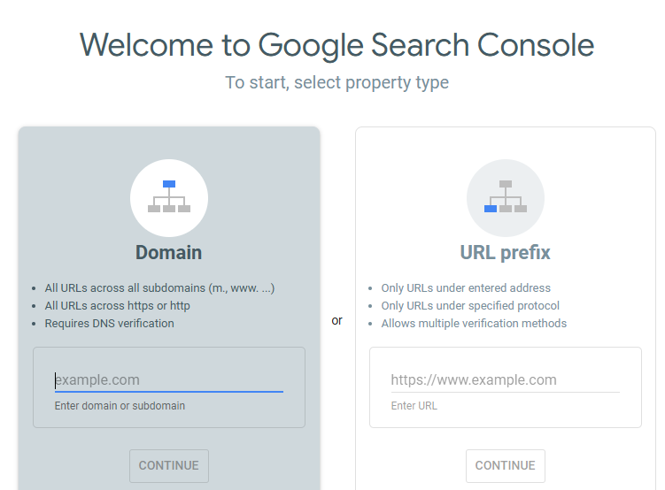Click the Domain property sitemap icon
The height and width of the screenshot is (490, 665).
point(169,197)
